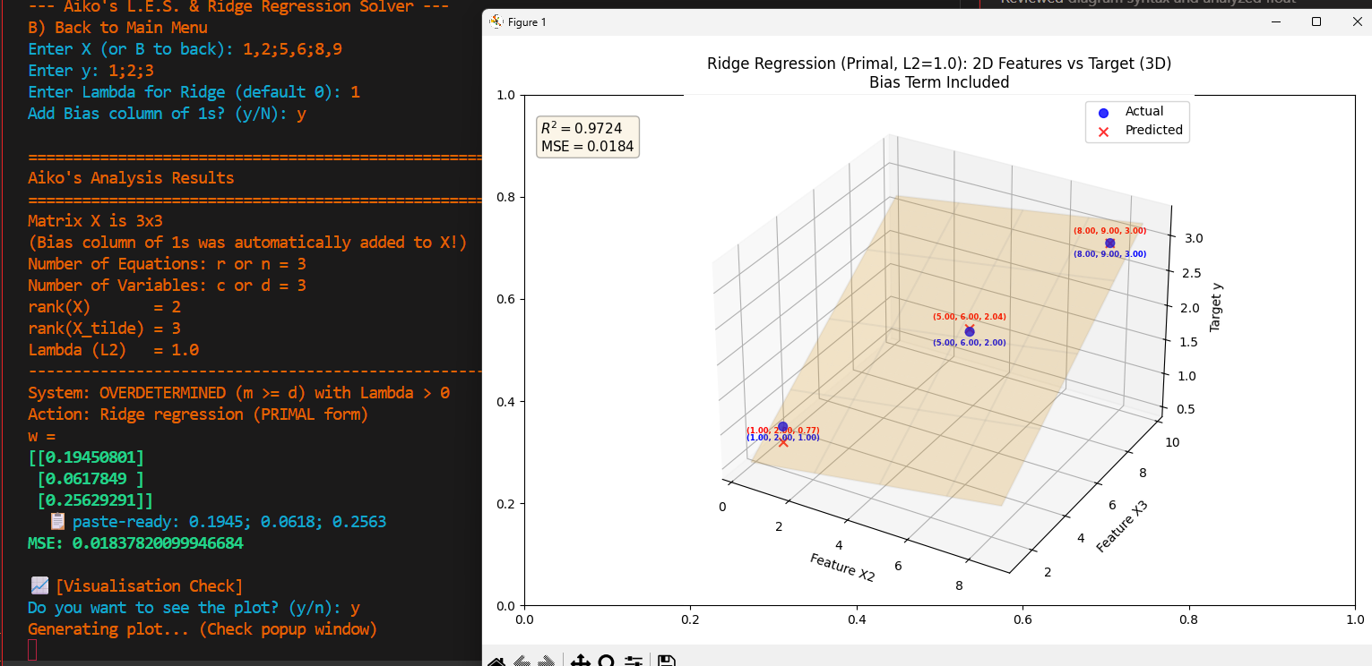This screenshot has width=1372, height=666.
Task: Click the Ridge Regression plot title
Action: 938,64
